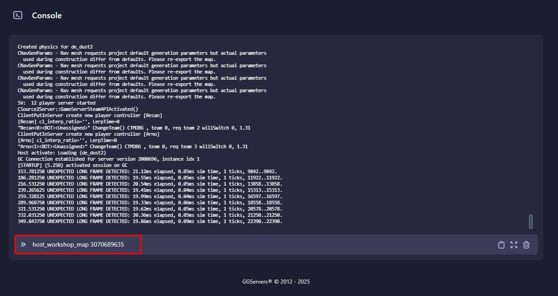Click the GC Connection established log line
The width and height of the screenshot is (558, 296).
[x=109, y=159]
